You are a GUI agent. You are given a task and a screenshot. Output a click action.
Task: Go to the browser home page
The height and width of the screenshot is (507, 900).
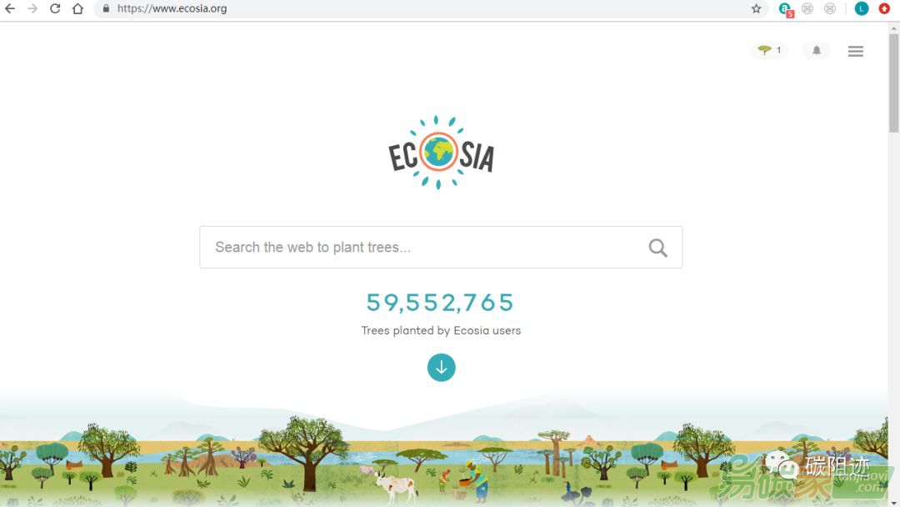coord(78,8)
